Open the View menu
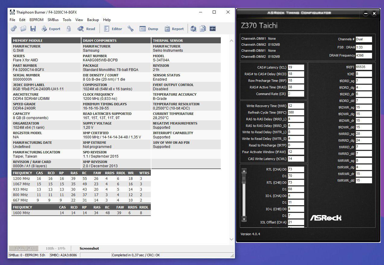Viewport: 384px width, 265px height. 79,20
